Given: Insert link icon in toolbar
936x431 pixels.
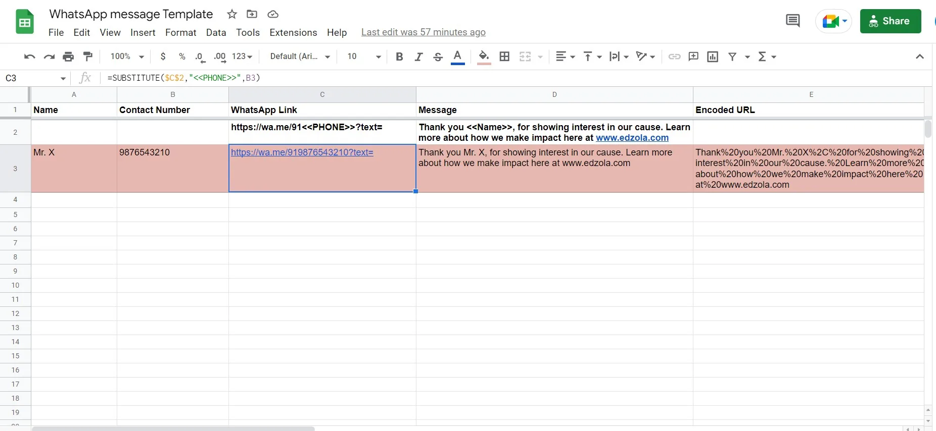Looking at the screenshot, I should (x=674, y=57).
